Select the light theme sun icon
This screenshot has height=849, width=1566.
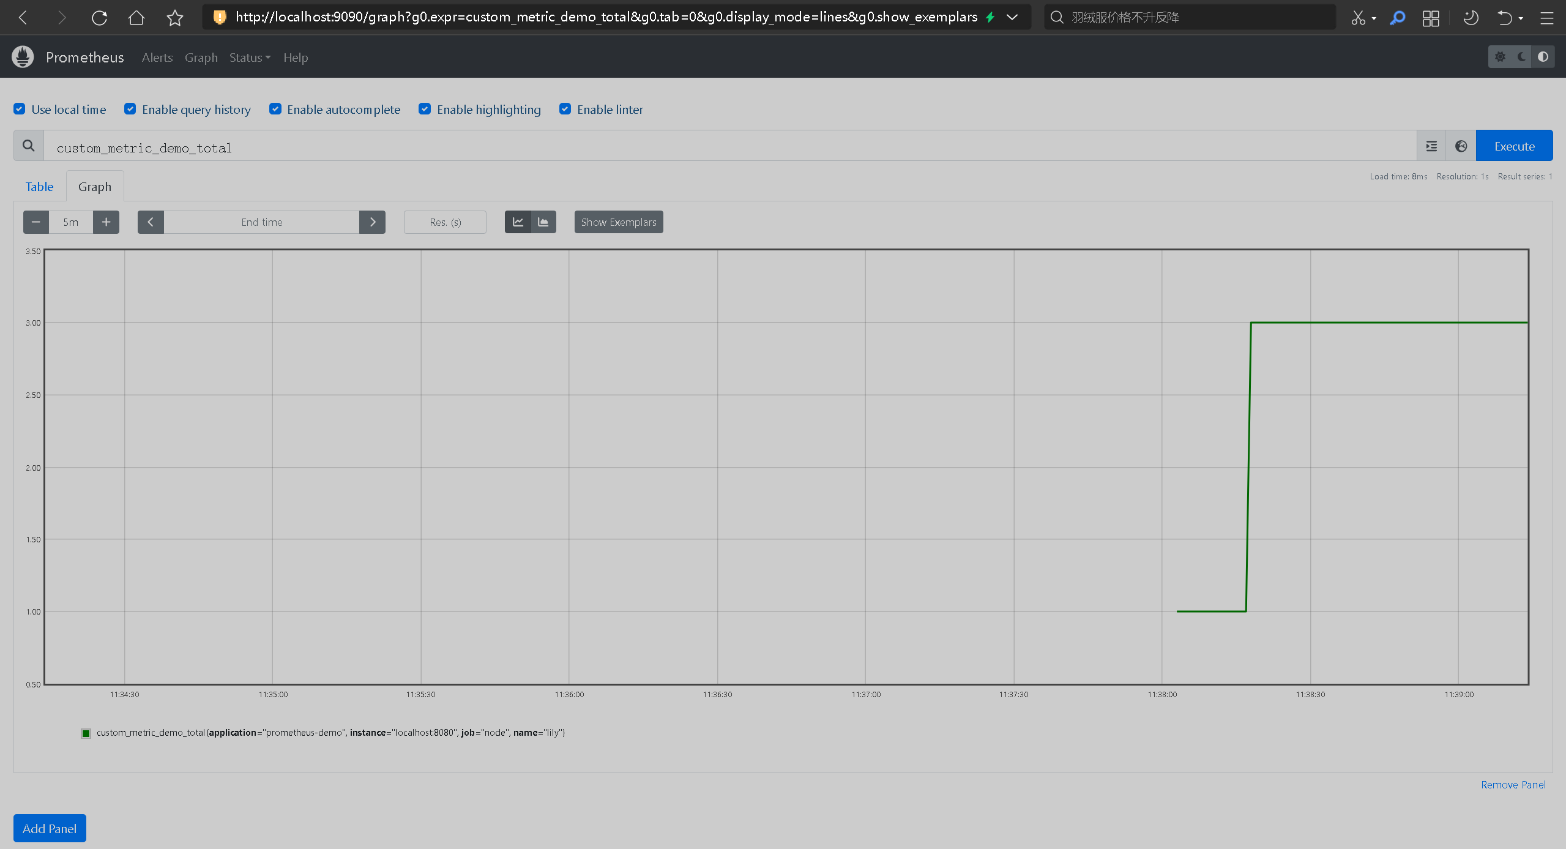tap(1500, 57)
